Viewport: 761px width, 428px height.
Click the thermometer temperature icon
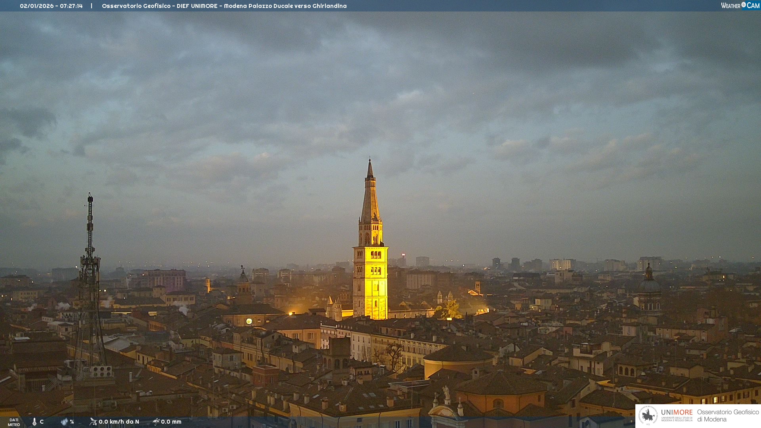tap(34, 422)
